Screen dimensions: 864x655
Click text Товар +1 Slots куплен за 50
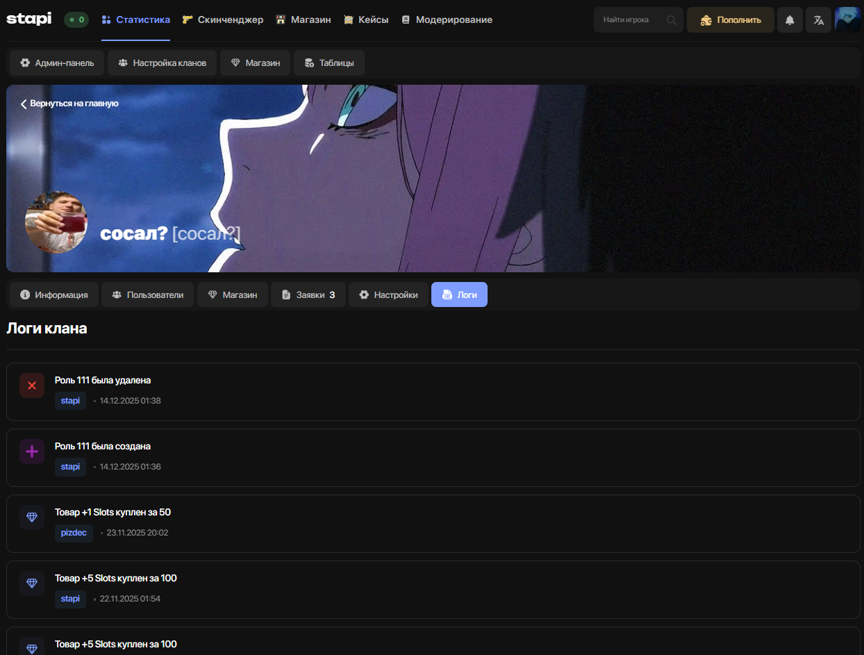coord(113,512)
